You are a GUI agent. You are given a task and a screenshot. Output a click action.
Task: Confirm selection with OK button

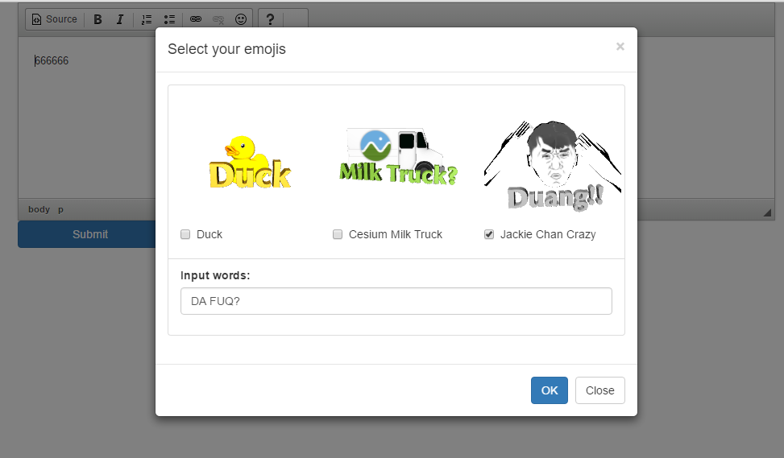pyautogui.click(x=549, y=390)
